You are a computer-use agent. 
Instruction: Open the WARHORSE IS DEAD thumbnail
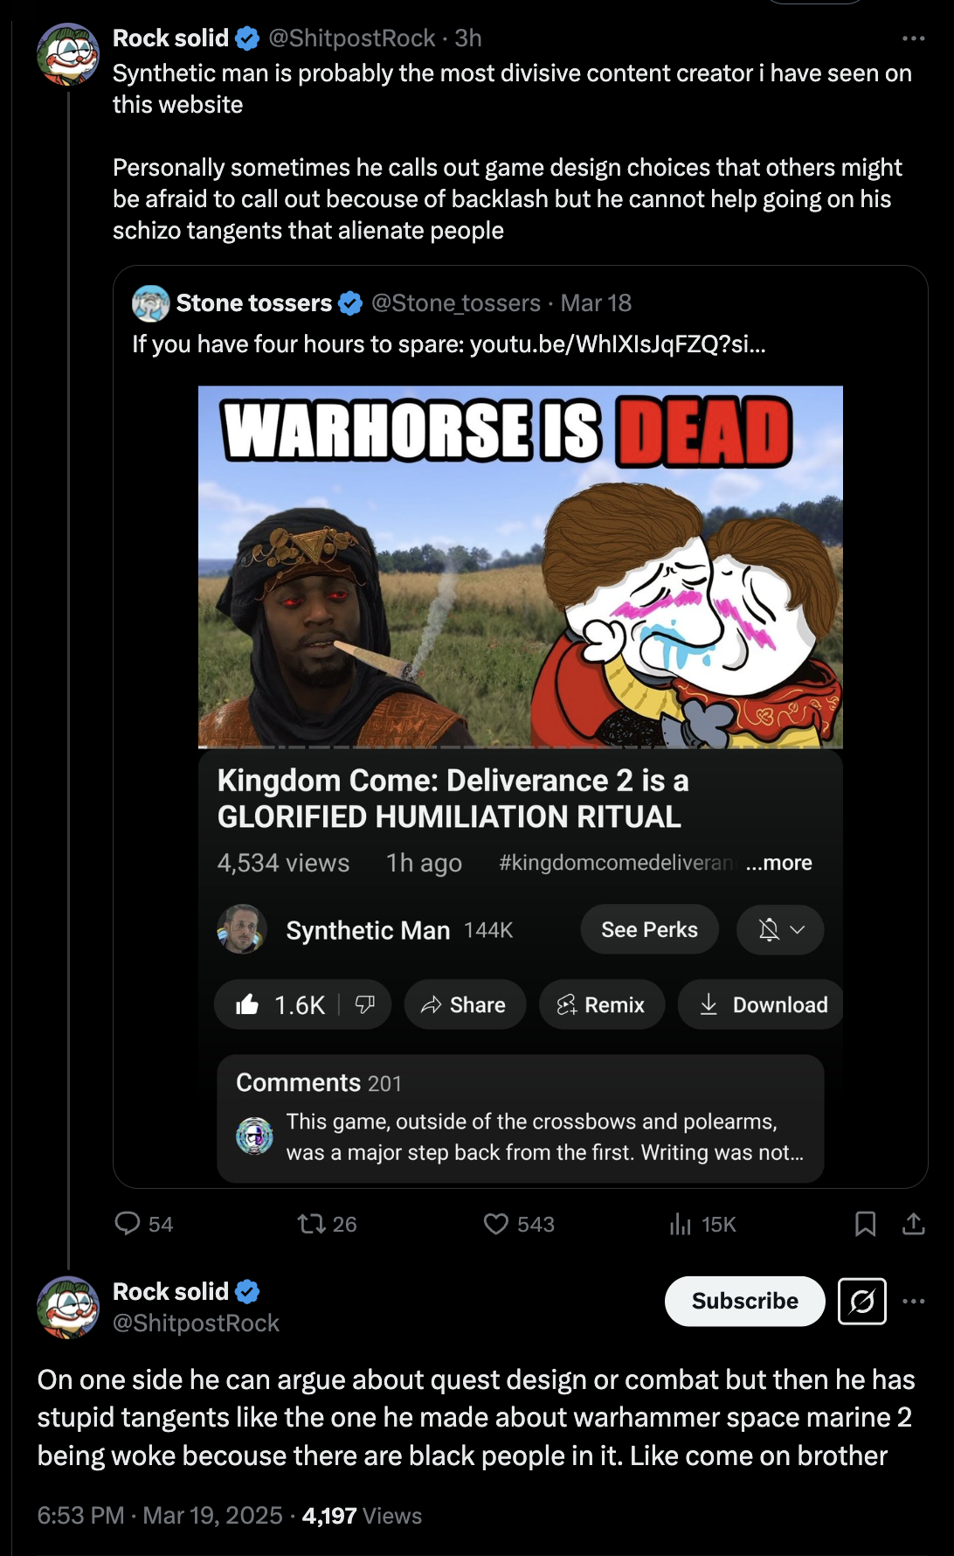pyautogui.click(x=521, y=566)
